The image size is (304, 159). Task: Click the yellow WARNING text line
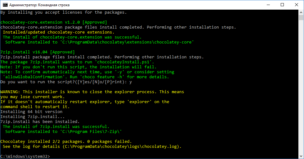92,92
